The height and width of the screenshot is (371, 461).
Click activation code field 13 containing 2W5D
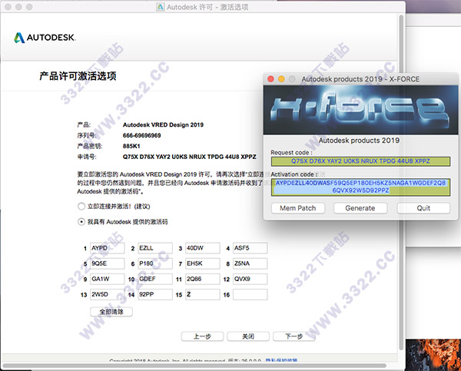pos(108,294)
